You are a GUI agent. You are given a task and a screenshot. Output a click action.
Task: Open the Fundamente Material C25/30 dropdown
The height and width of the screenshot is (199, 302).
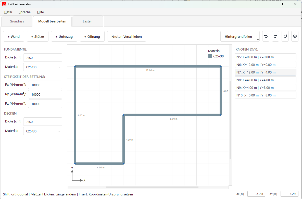pos(42,67)
